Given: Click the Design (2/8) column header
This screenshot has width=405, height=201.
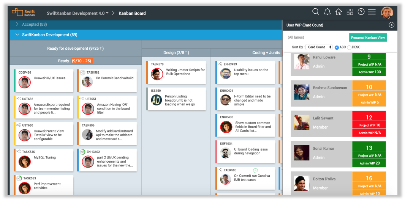Looking at the screenshot, I should tap(176, 53).
